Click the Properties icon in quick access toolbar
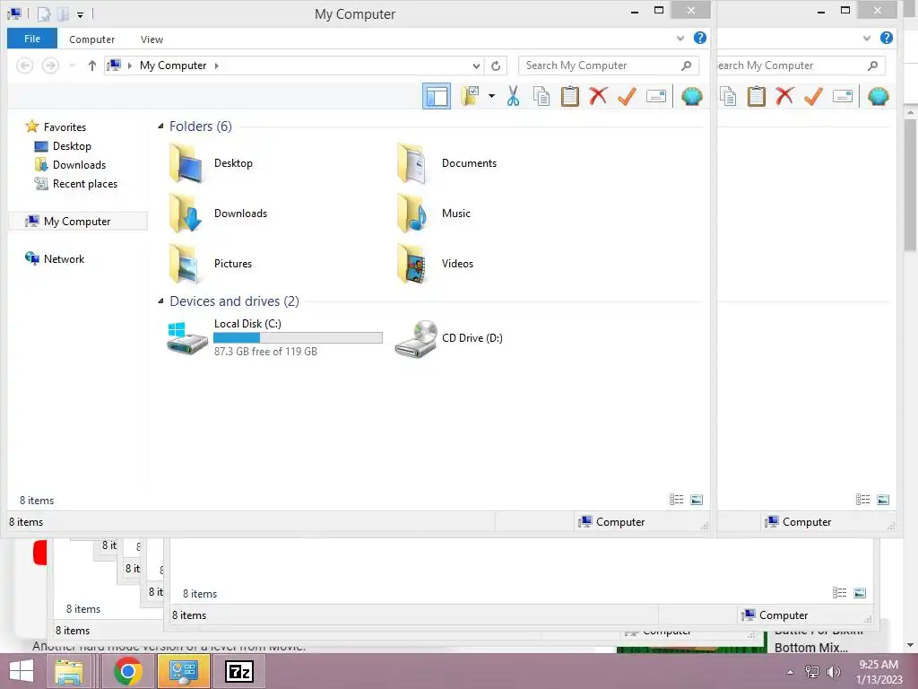 tap(44, 13)
